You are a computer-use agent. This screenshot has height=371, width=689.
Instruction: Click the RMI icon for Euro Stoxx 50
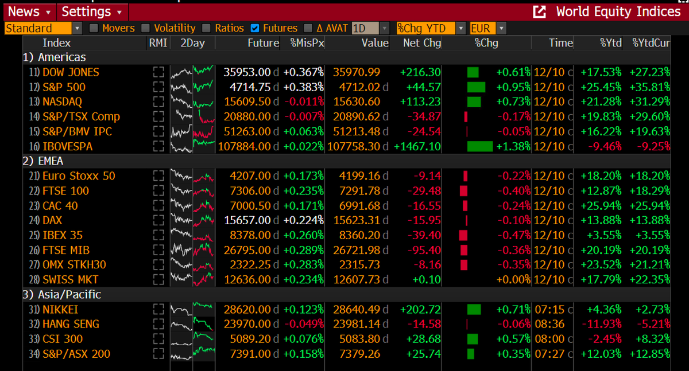tap(158, 176)
